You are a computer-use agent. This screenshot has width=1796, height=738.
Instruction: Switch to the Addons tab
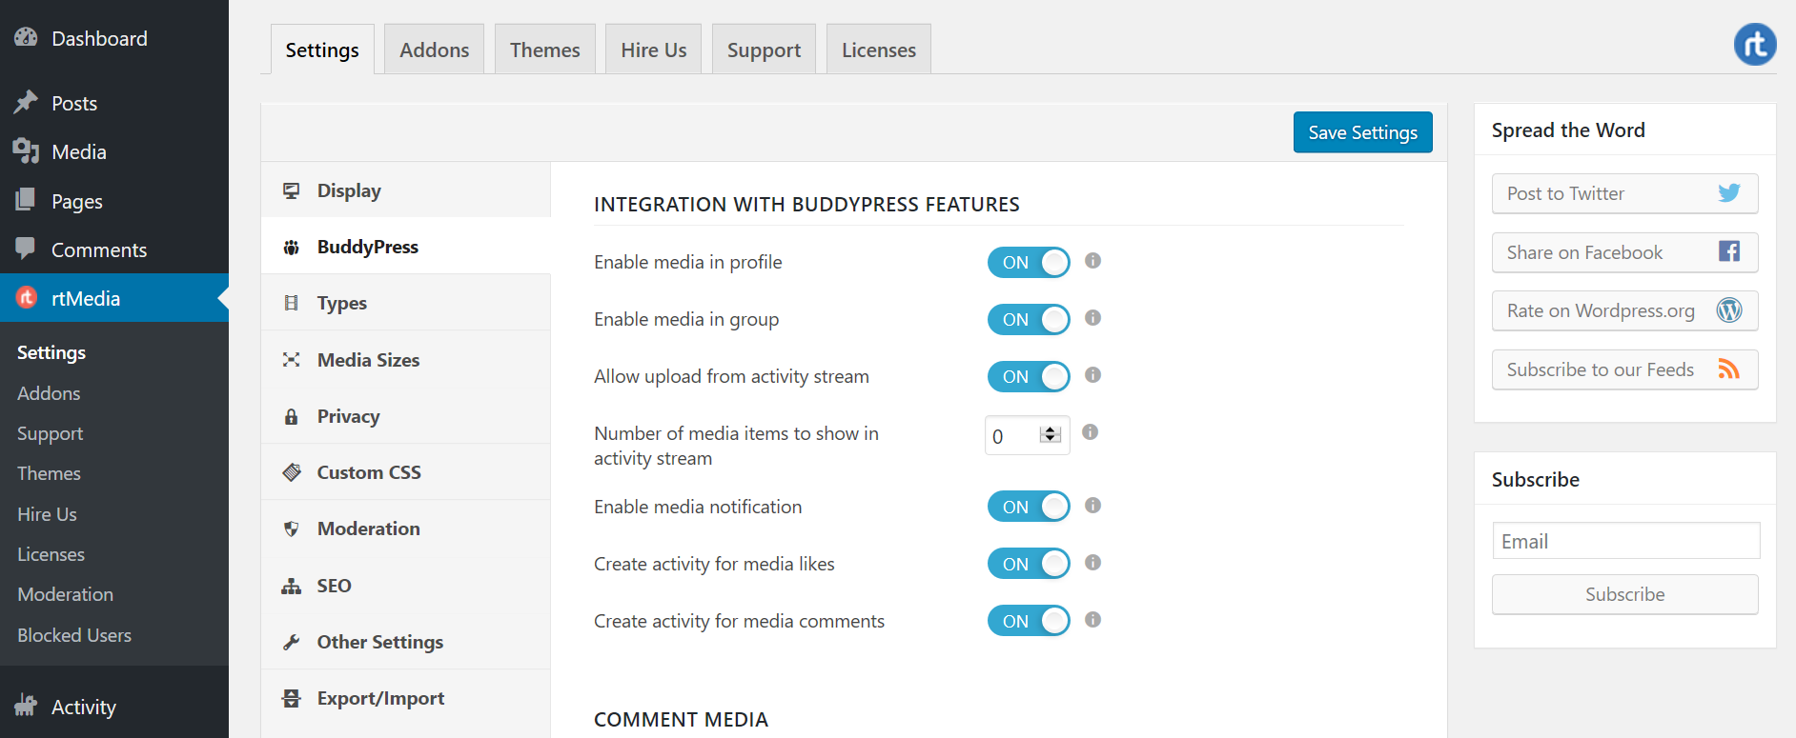pyautogui.click(x=434, y=50)
